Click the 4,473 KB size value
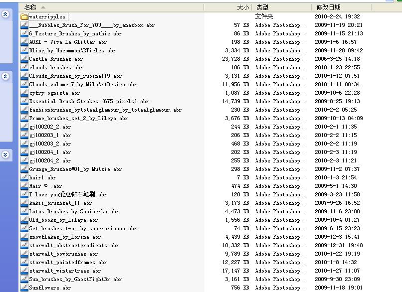The width and height of the screenshot is (402, 292). (237, 211)
